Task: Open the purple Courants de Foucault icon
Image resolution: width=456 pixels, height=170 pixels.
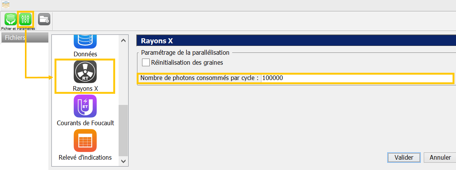Action: [85, 106]
